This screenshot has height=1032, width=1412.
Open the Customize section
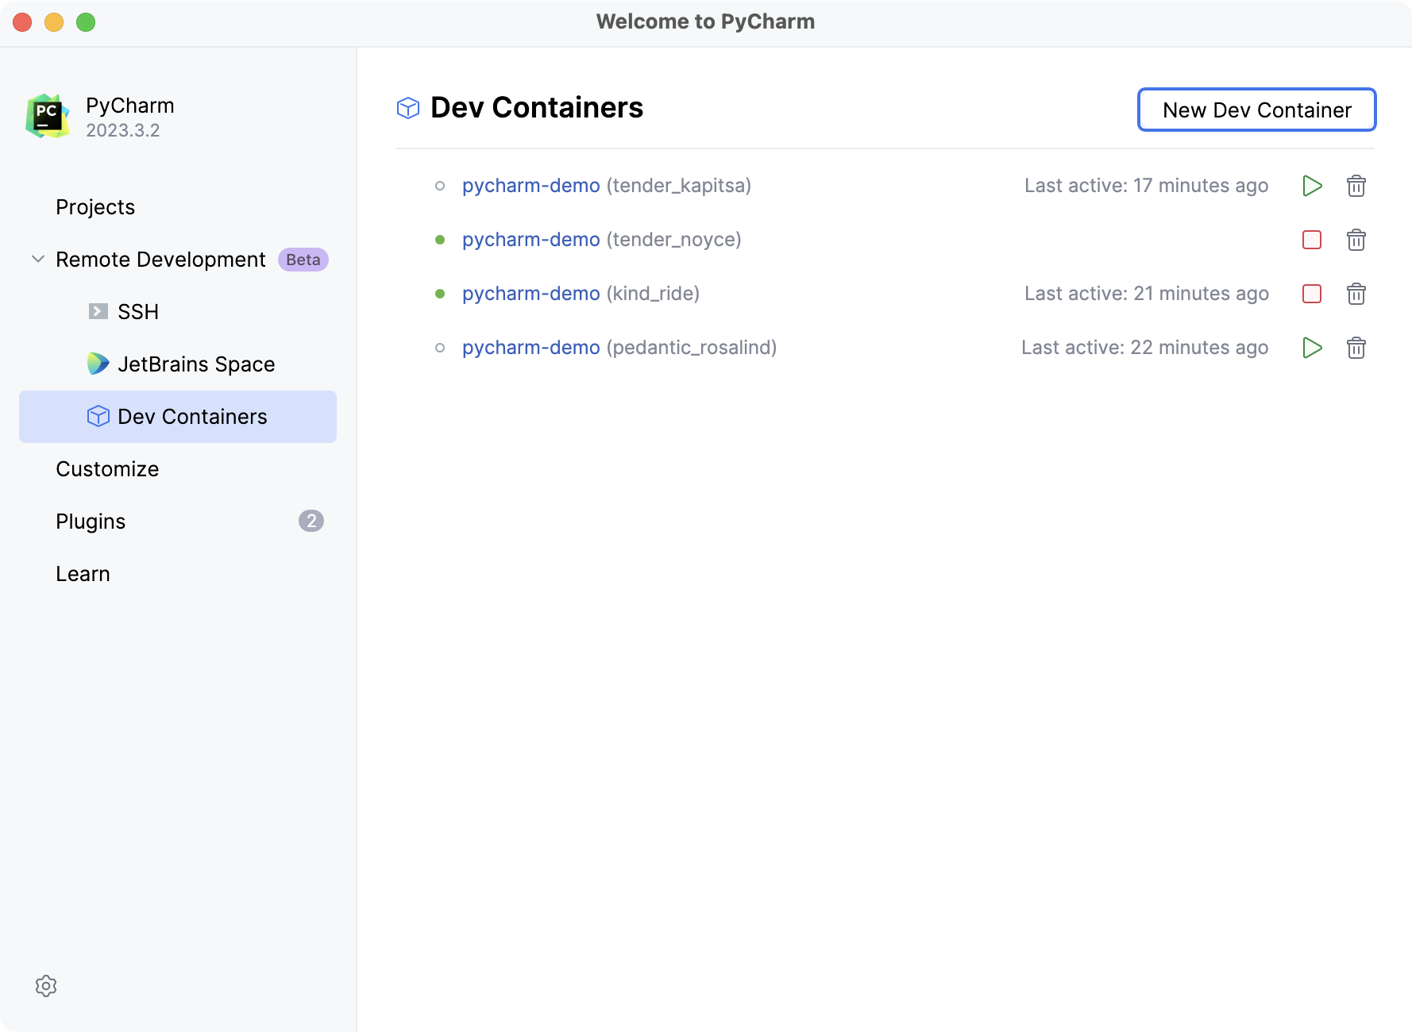(x=107, y=468)
